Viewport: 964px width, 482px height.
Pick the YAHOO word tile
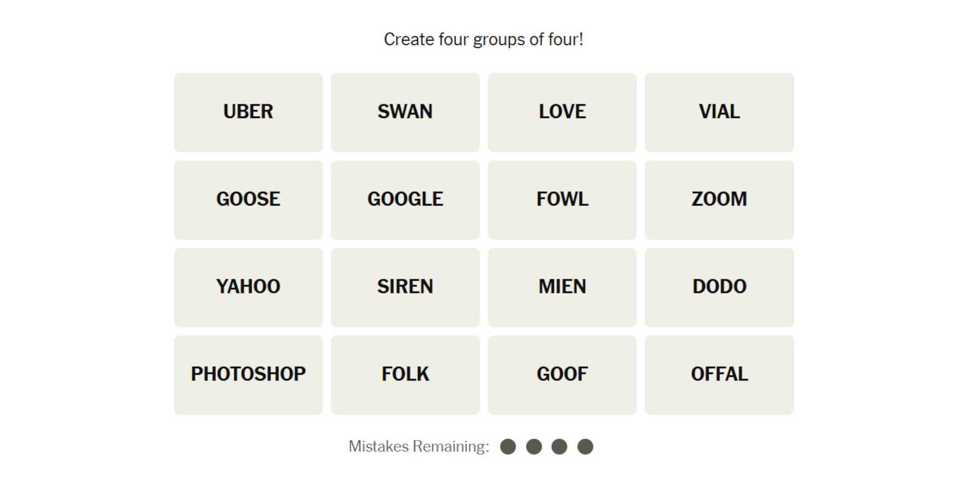tap(248, 287)
